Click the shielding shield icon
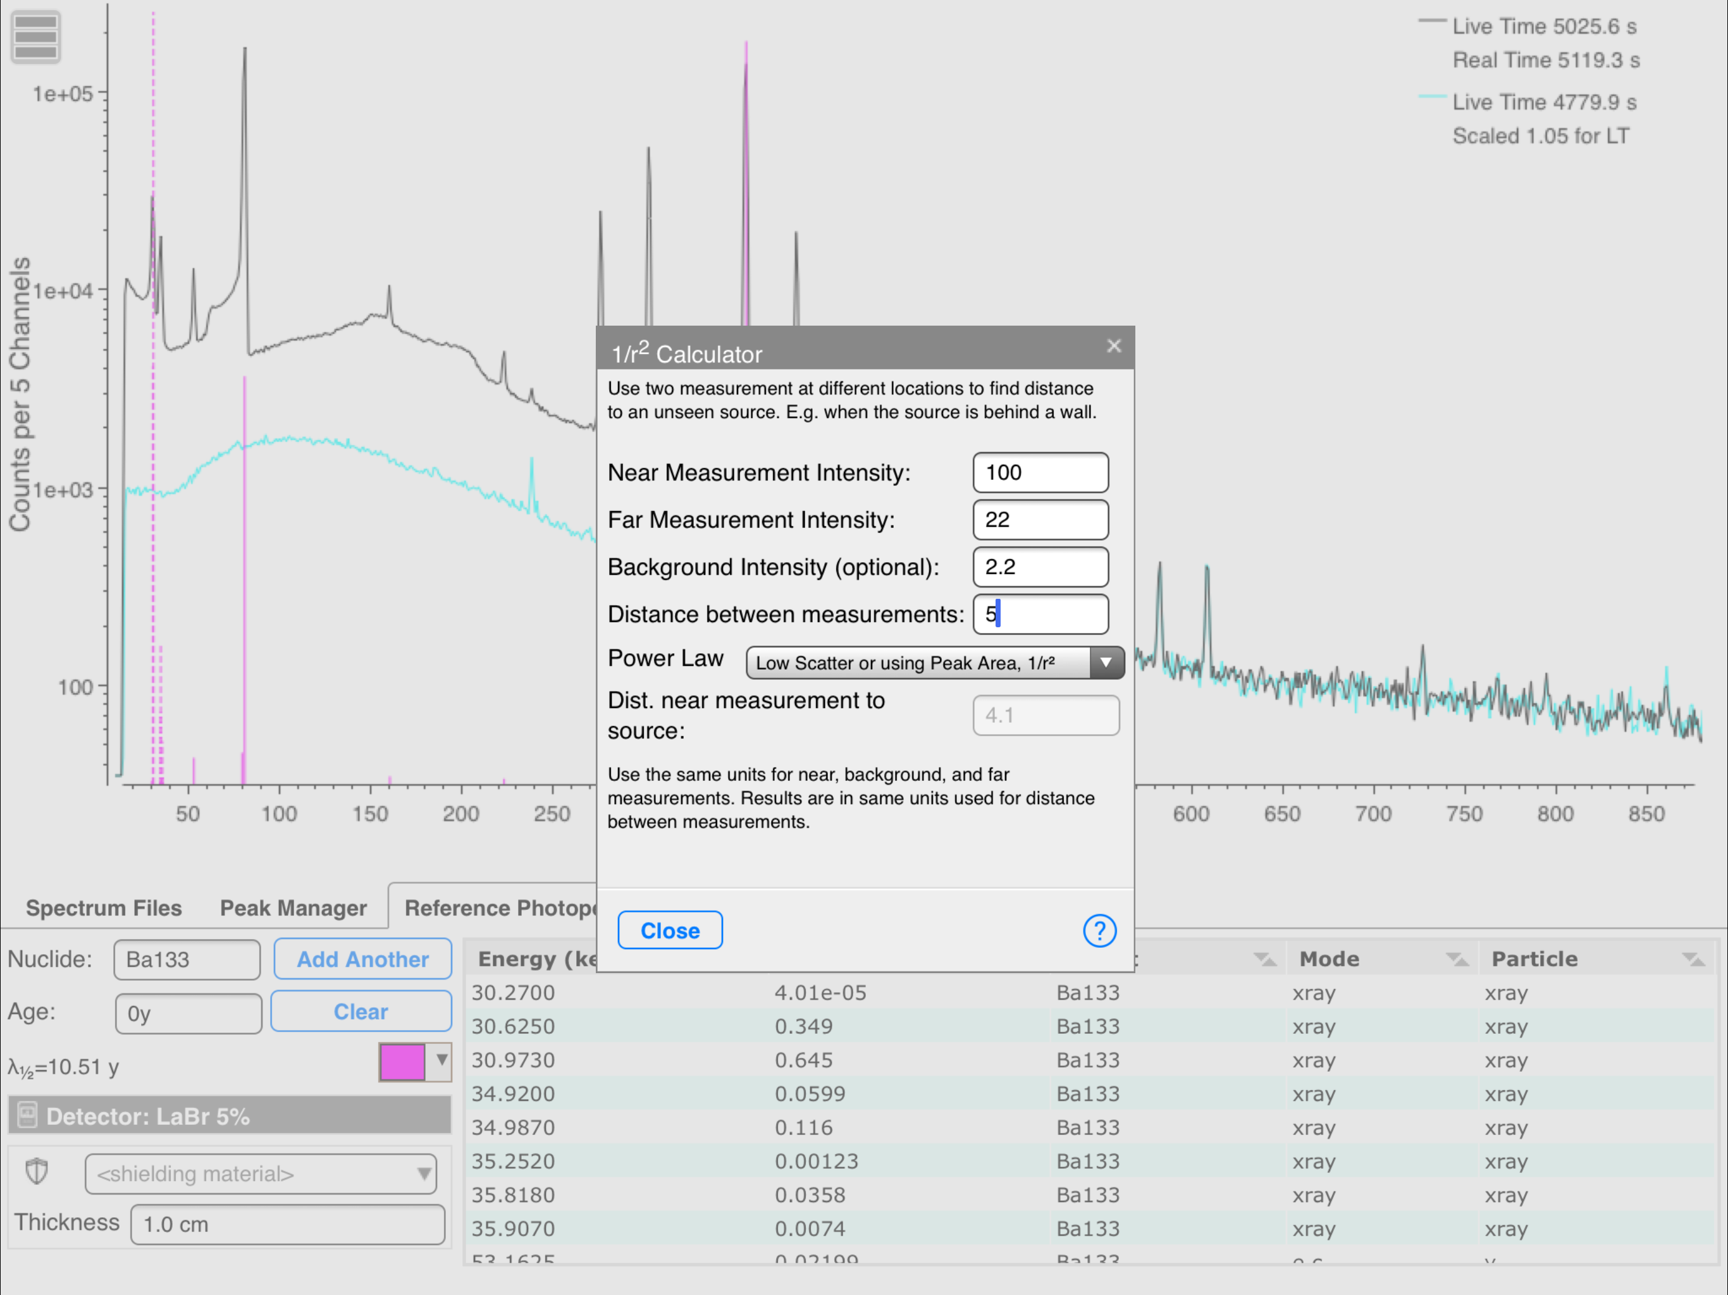This screenshot has height=1295, width=1728. pos(37,1172)
